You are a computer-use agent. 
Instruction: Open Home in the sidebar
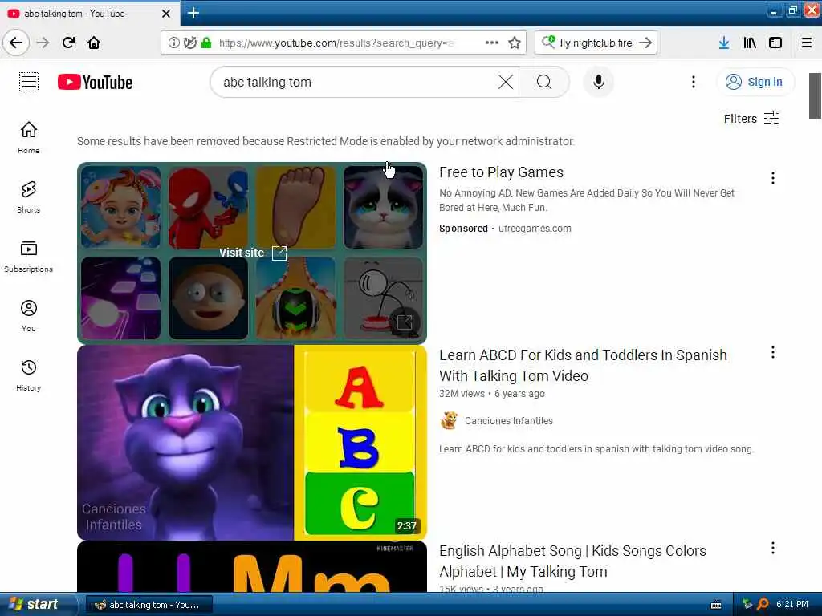coord(29,137)
